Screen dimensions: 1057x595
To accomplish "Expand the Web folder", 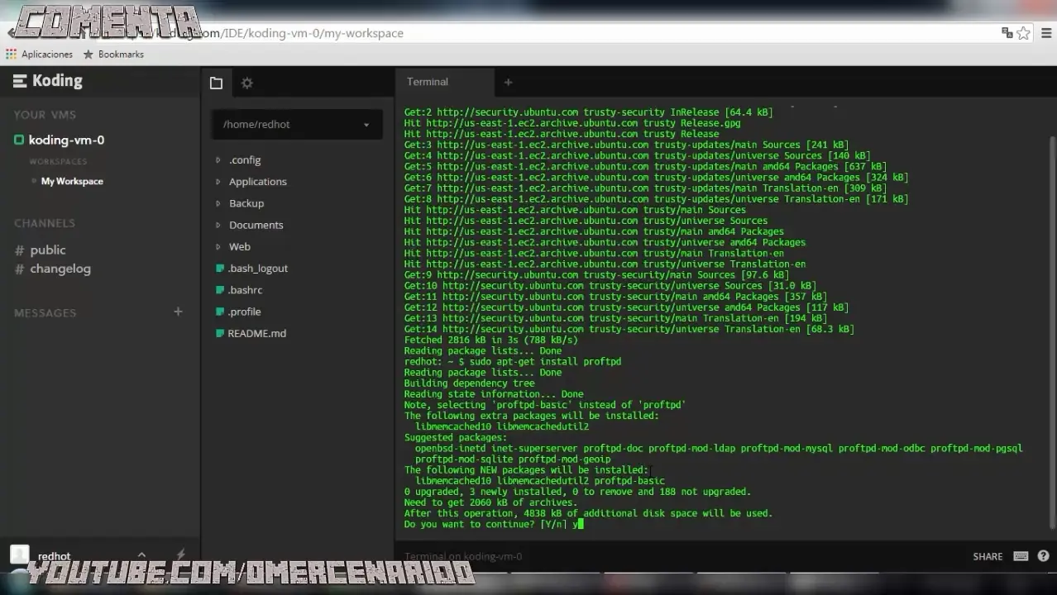I will coord(218,246).
